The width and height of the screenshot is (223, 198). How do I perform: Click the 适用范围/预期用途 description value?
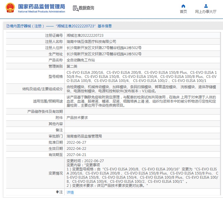[x=142, y=101]
